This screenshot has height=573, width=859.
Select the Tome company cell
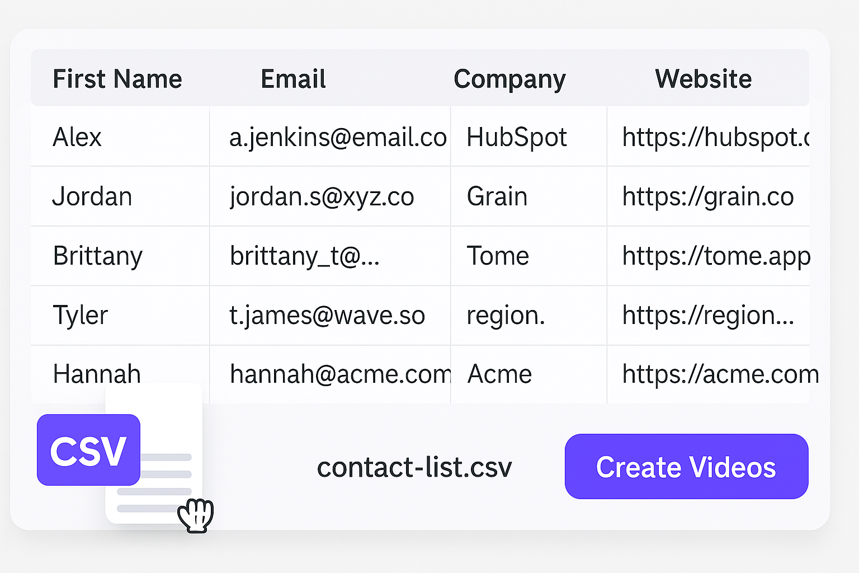pyautogui.click(x=529, y=256)
